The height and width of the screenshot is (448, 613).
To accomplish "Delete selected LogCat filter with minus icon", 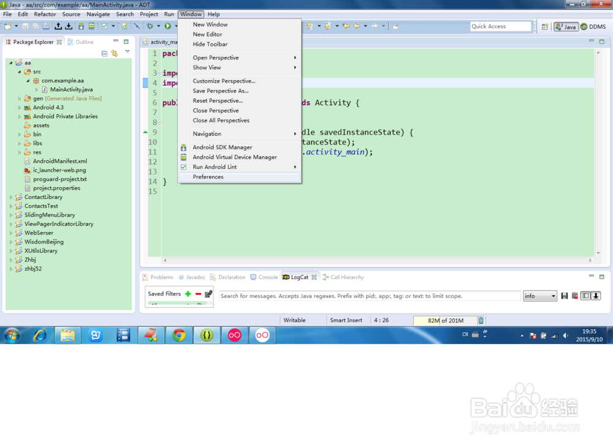I will [x=198, y=294].
